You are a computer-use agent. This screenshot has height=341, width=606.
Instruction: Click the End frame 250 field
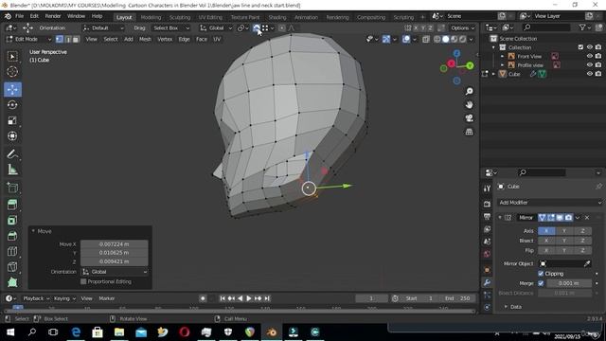pos(457,298)
